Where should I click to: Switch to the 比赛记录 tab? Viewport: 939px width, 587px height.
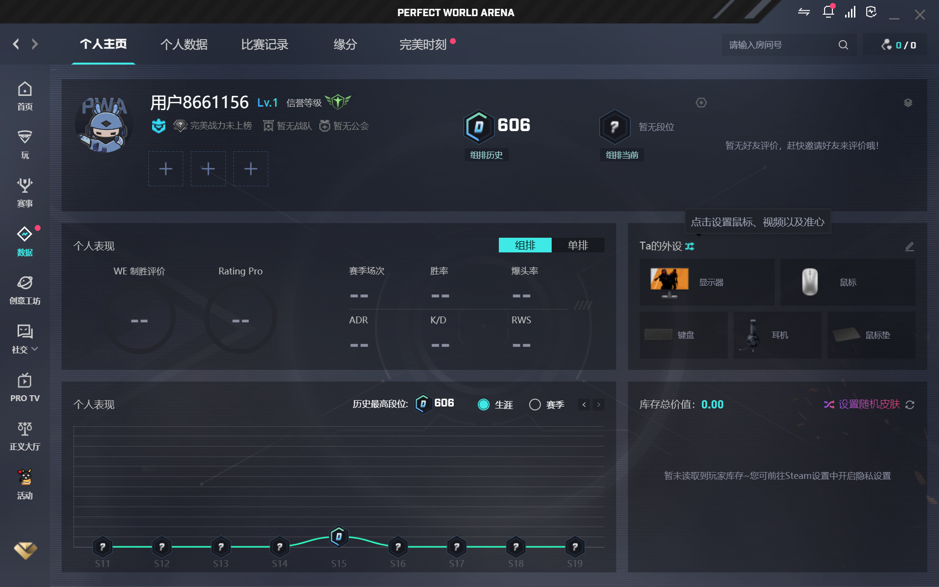click(x=265, y=45)
